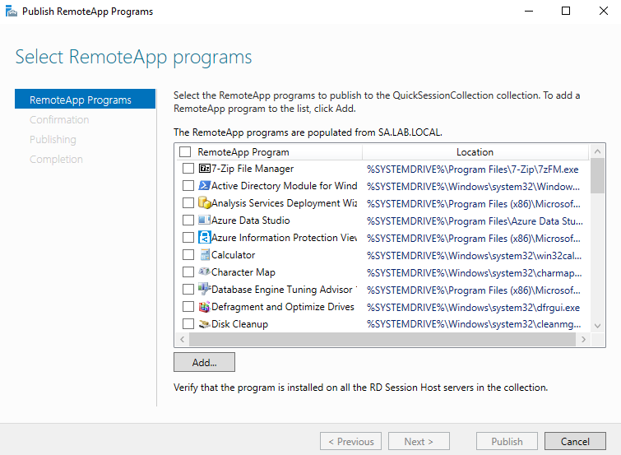Sort by the Location column header
This screenshot has width=621, height=455.
475,151
